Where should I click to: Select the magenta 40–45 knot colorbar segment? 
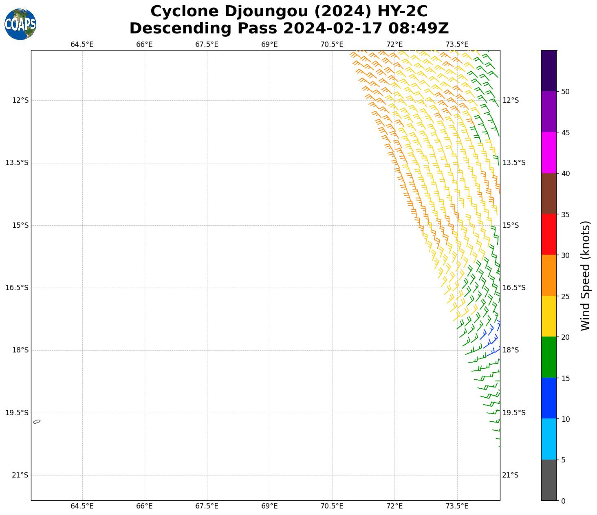coord(549,152)
